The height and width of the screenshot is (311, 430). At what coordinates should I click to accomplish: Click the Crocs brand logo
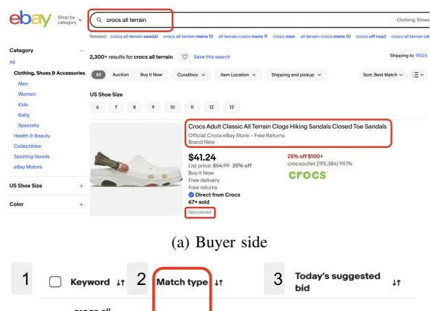[x=307, y=175]
